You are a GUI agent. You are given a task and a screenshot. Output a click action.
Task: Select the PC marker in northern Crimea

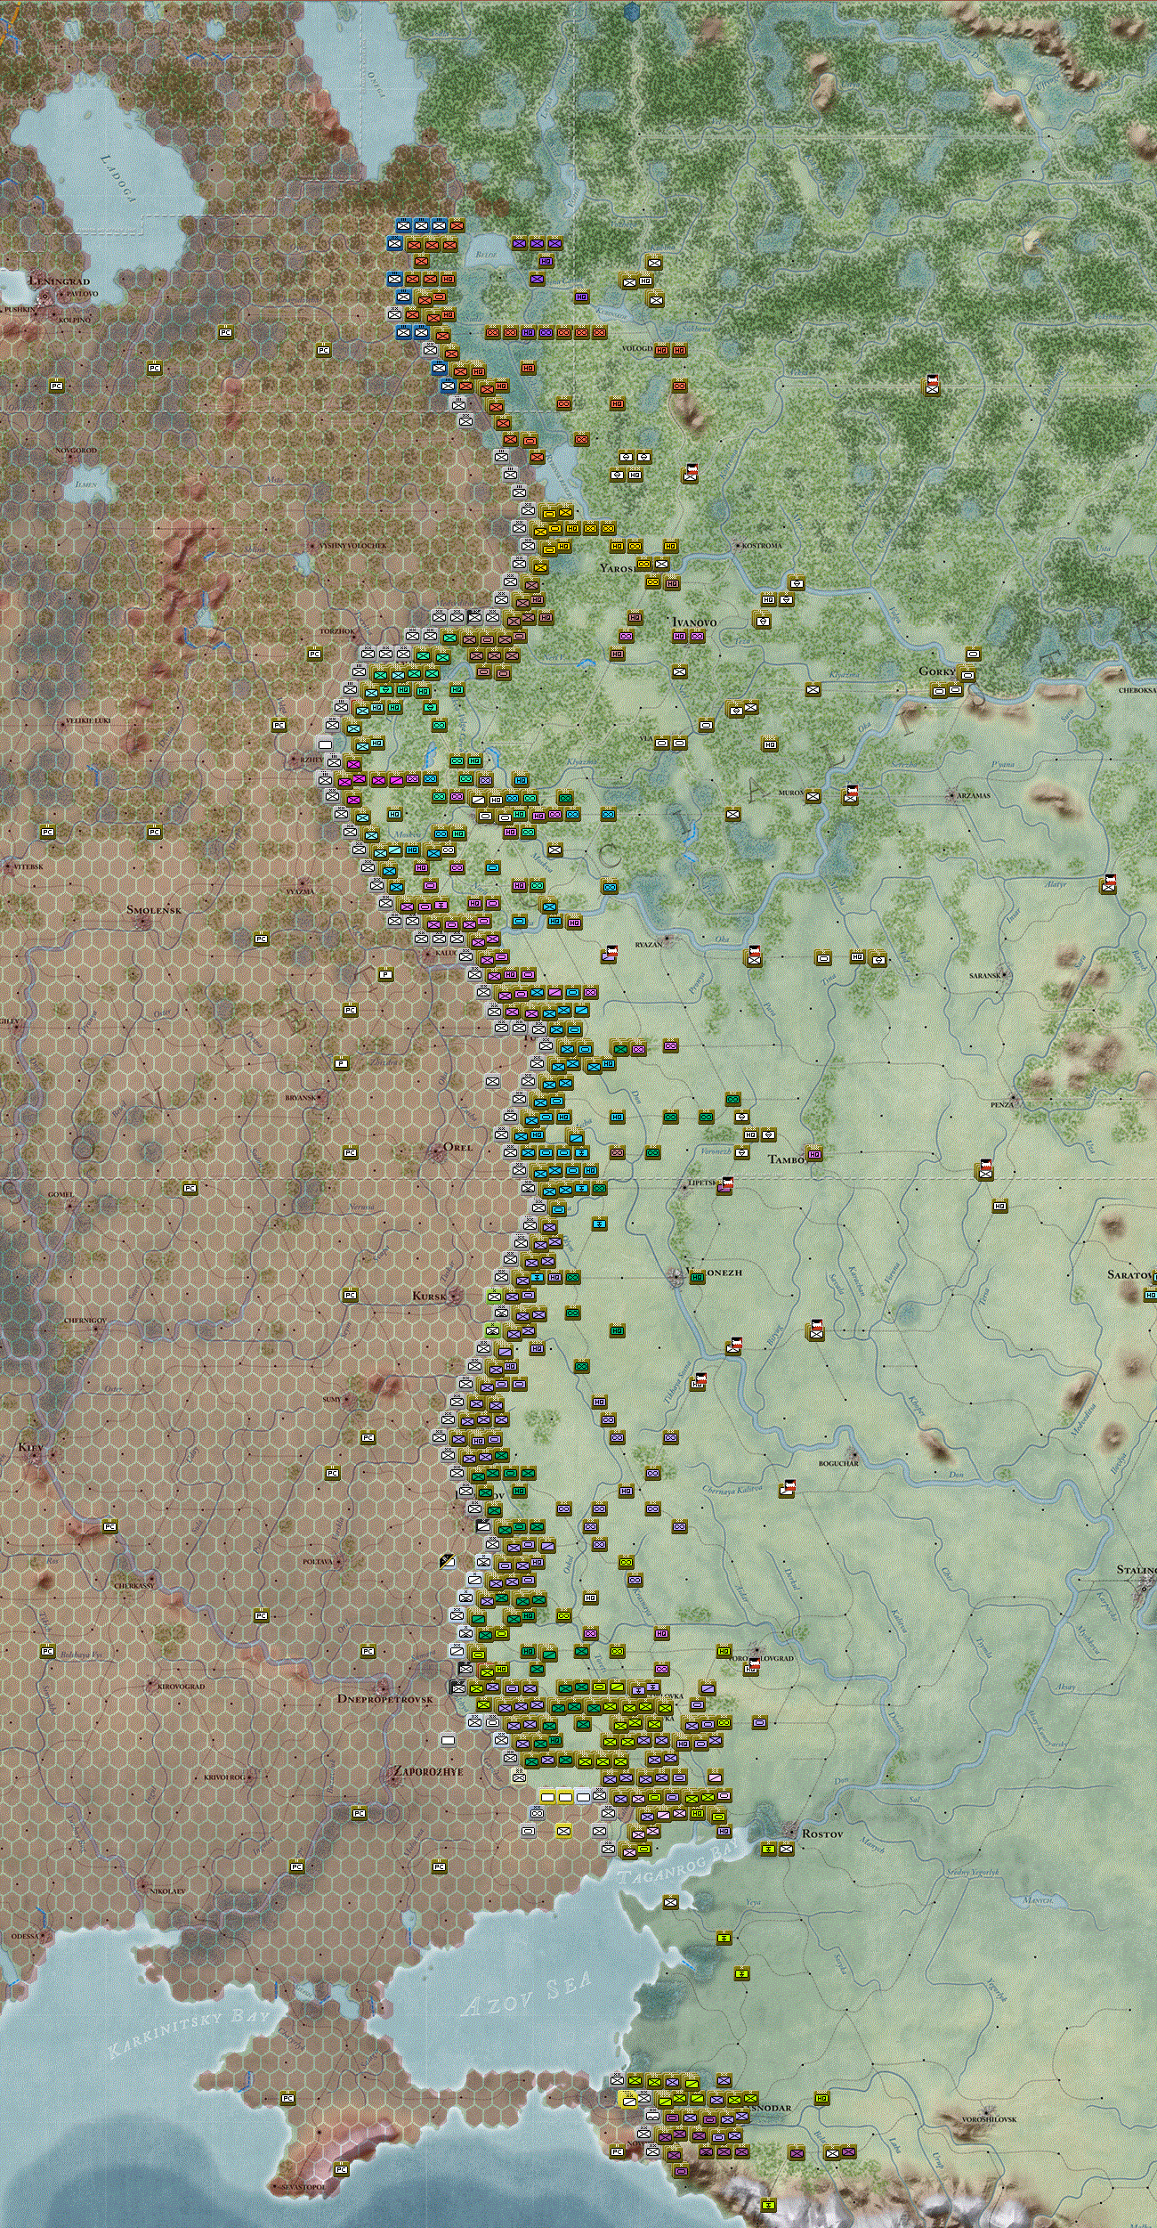pyautogui.click(x=287, y=2098)
